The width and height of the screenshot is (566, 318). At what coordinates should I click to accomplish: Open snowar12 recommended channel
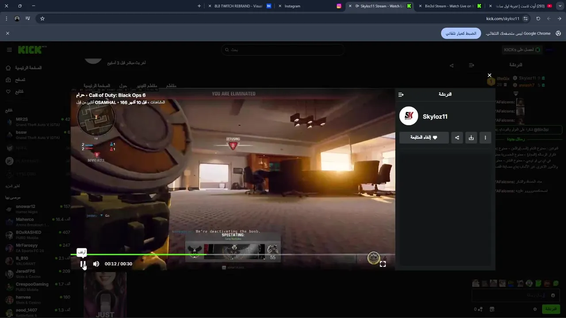pos(38,209)
